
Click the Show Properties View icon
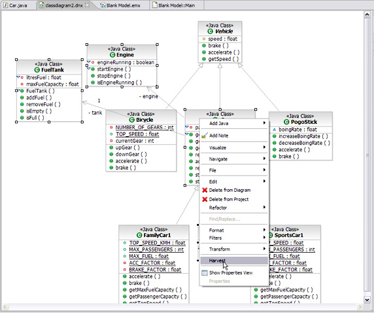[205, 273]
